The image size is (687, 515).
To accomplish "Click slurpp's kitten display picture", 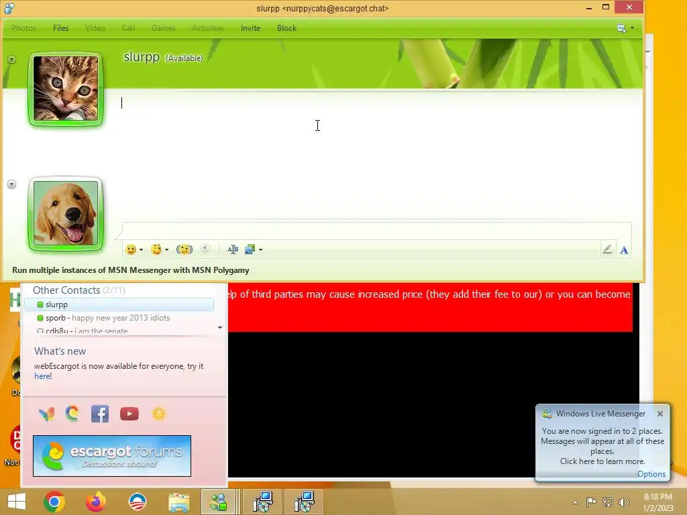I will (66, 89).
